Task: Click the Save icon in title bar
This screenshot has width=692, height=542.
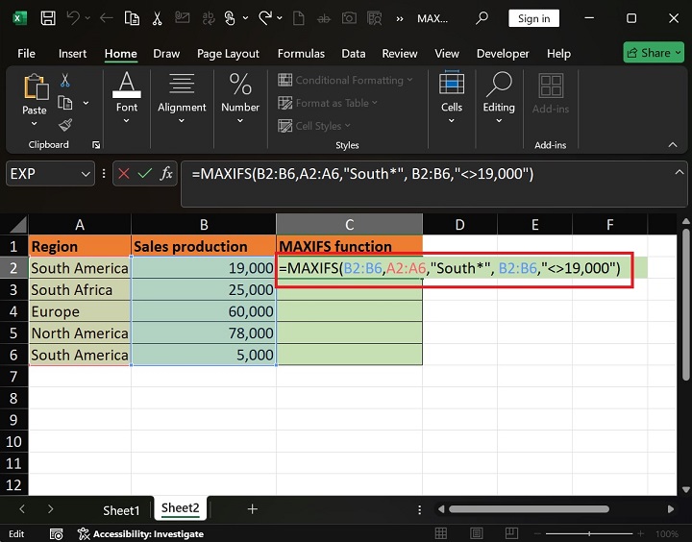Action: (x=47, y=18)
